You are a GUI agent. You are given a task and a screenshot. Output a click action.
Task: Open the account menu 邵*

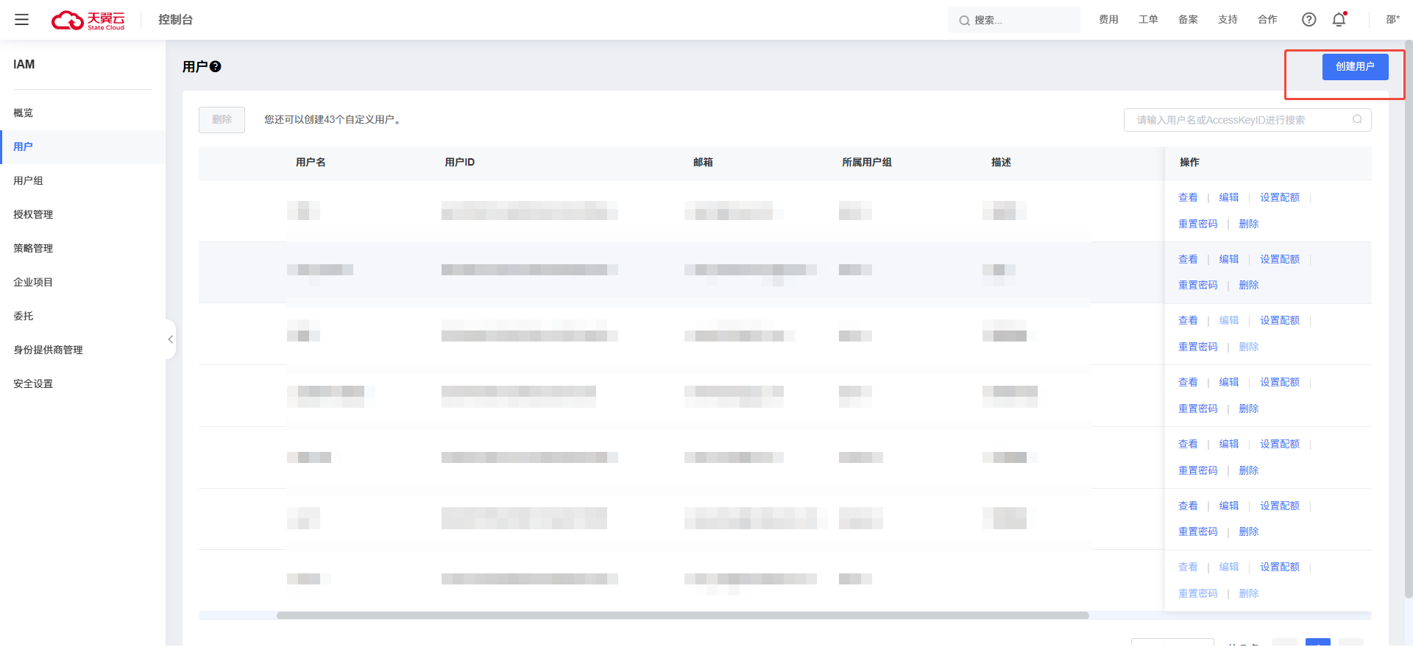(1392, 20)
